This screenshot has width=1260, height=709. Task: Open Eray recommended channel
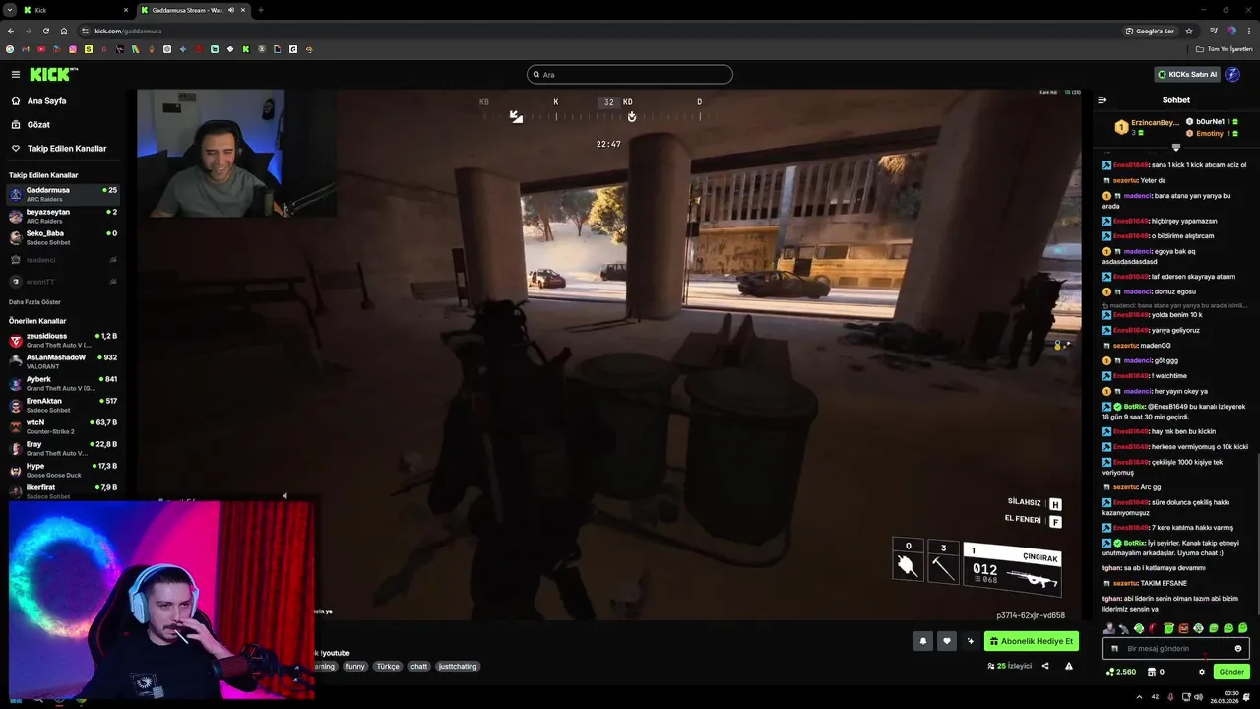[x=63, y=449]
